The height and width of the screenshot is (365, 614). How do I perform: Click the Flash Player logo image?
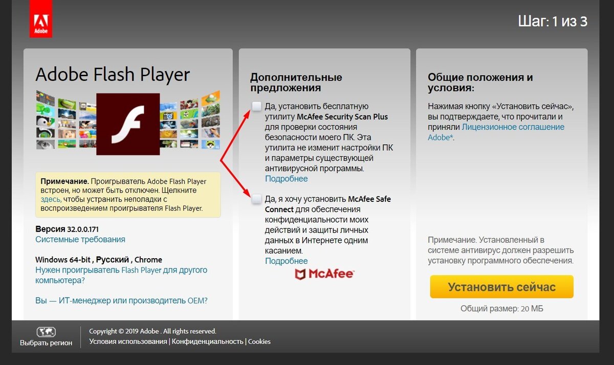128,124
